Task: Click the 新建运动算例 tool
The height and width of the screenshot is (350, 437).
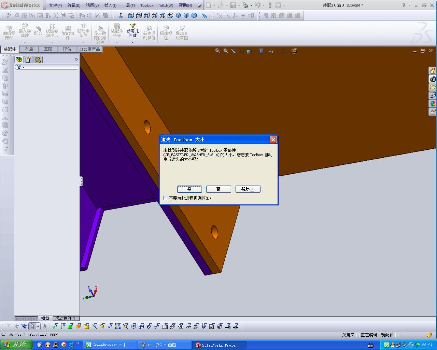Action: click(149, 33)
